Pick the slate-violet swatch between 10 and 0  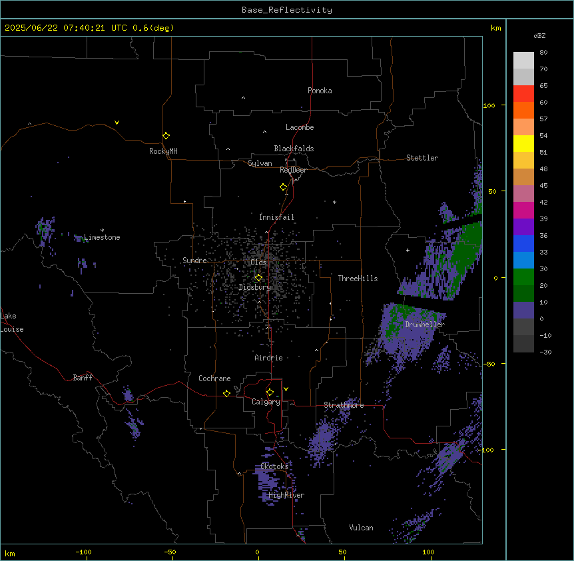(523, 310)
